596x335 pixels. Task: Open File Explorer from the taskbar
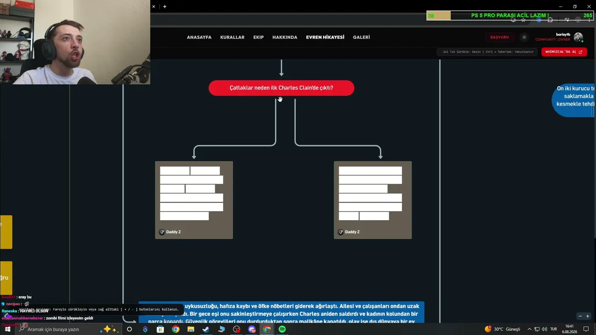(191, 329)
